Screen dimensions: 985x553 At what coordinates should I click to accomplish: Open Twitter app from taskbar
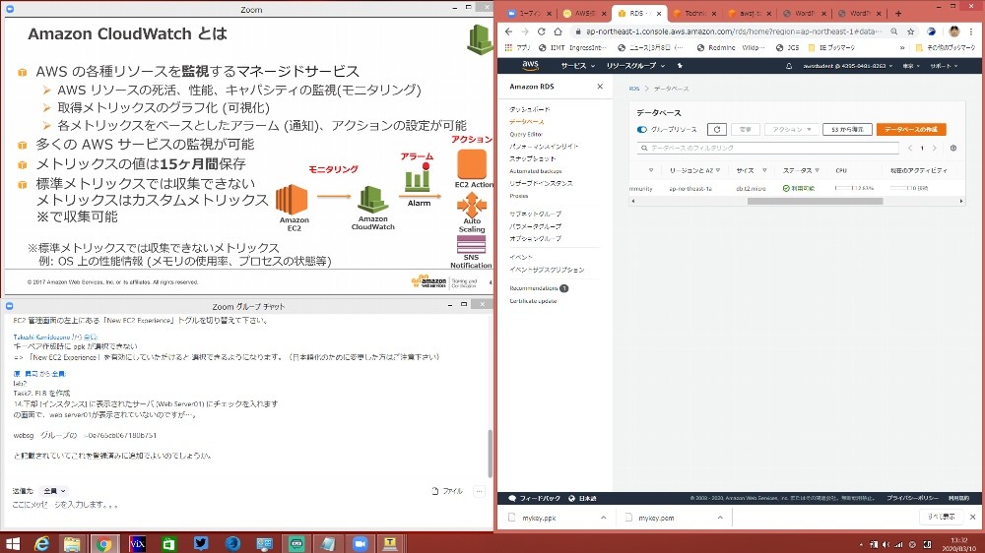(x=201, y=543)
